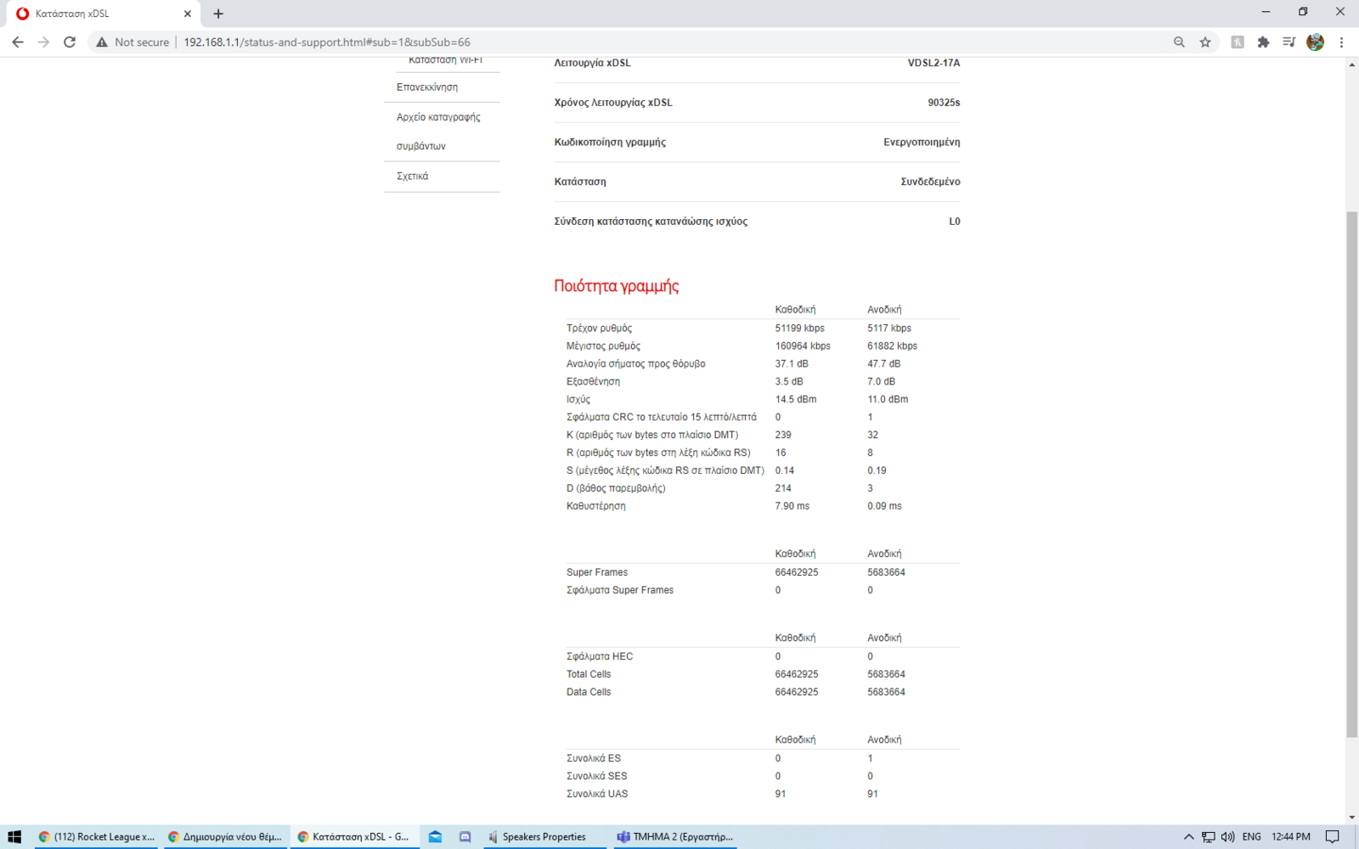Click the Λειτουργία xDSL label
Screen dimensions: 1359x849
pos(592,63)
